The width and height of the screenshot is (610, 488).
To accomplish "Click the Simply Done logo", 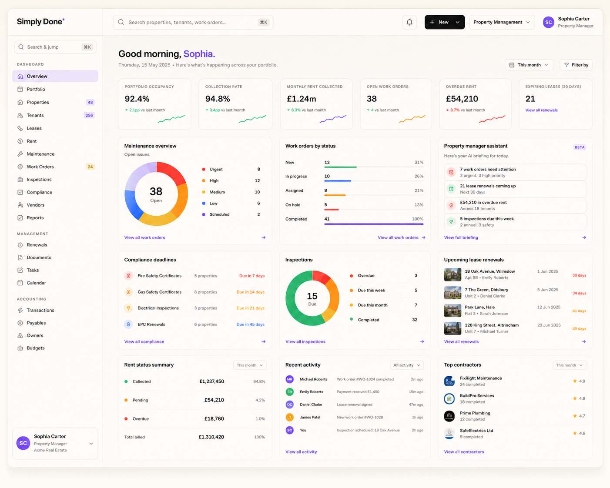I will 40,22.
